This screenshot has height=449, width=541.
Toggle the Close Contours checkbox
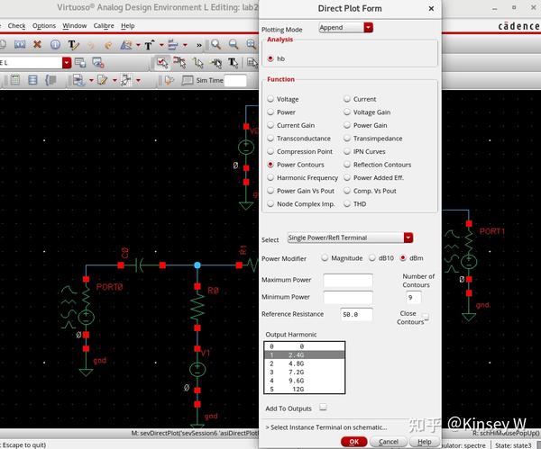426,317
